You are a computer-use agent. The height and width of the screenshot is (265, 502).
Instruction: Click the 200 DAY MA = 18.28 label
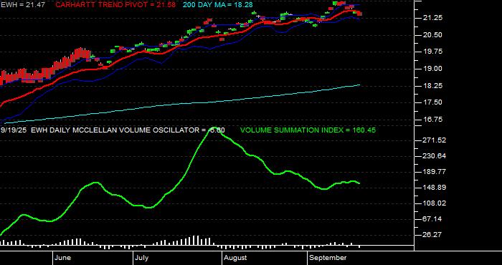point(218,5)
